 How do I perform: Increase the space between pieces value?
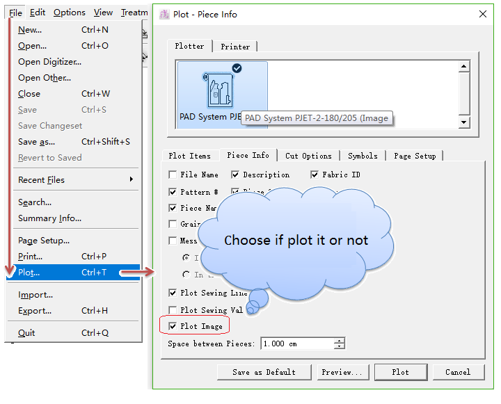coord(339,341)
